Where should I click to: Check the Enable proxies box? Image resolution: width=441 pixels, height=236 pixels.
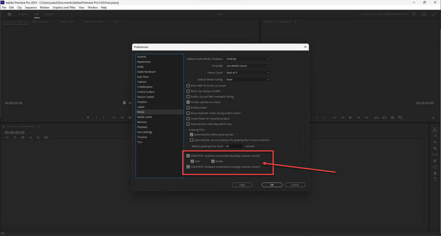point(188,108)
